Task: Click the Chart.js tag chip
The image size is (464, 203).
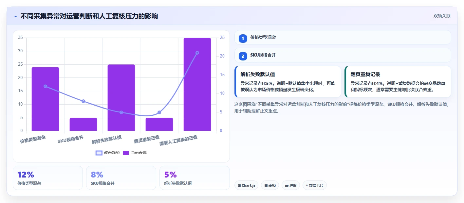Action: [246, 185]
